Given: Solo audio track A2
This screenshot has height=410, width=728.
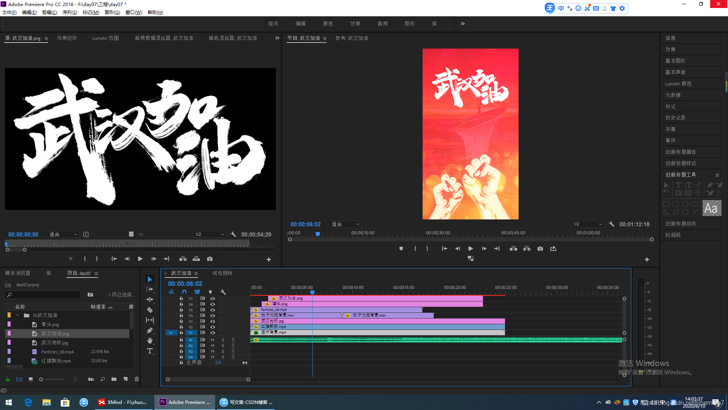Looking at the screenshot, I should point(223,345).
